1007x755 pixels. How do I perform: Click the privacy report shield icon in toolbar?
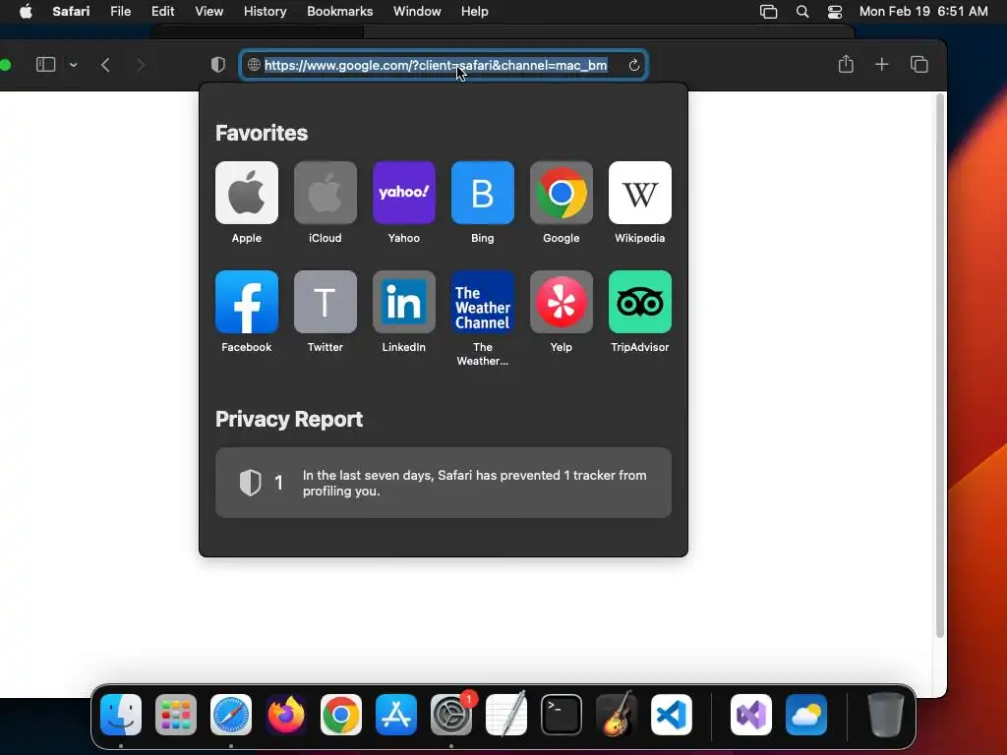point(218,64)
